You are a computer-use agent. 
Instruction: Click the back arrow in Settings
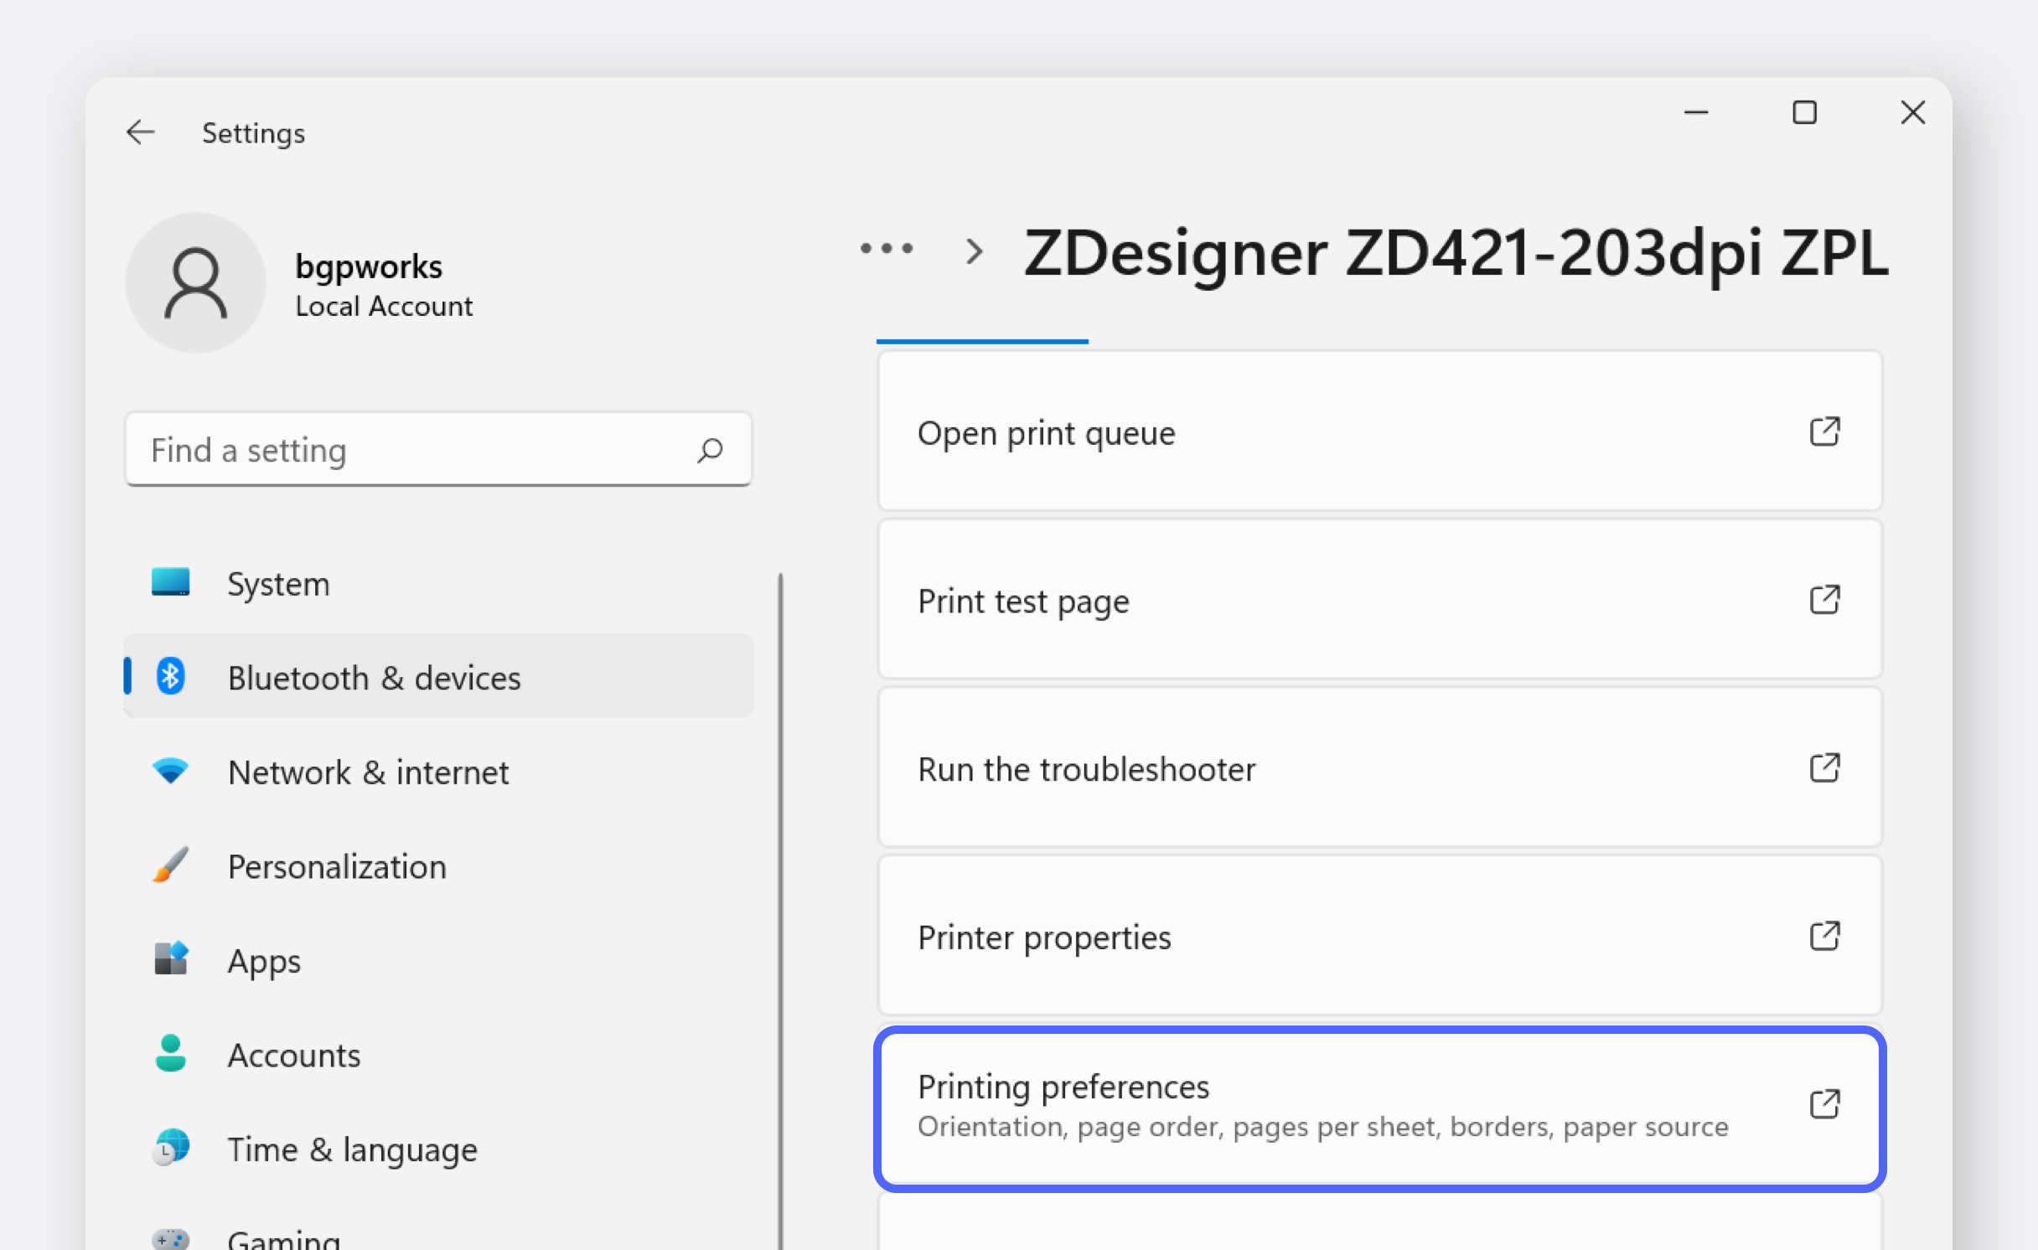[140, 132]
